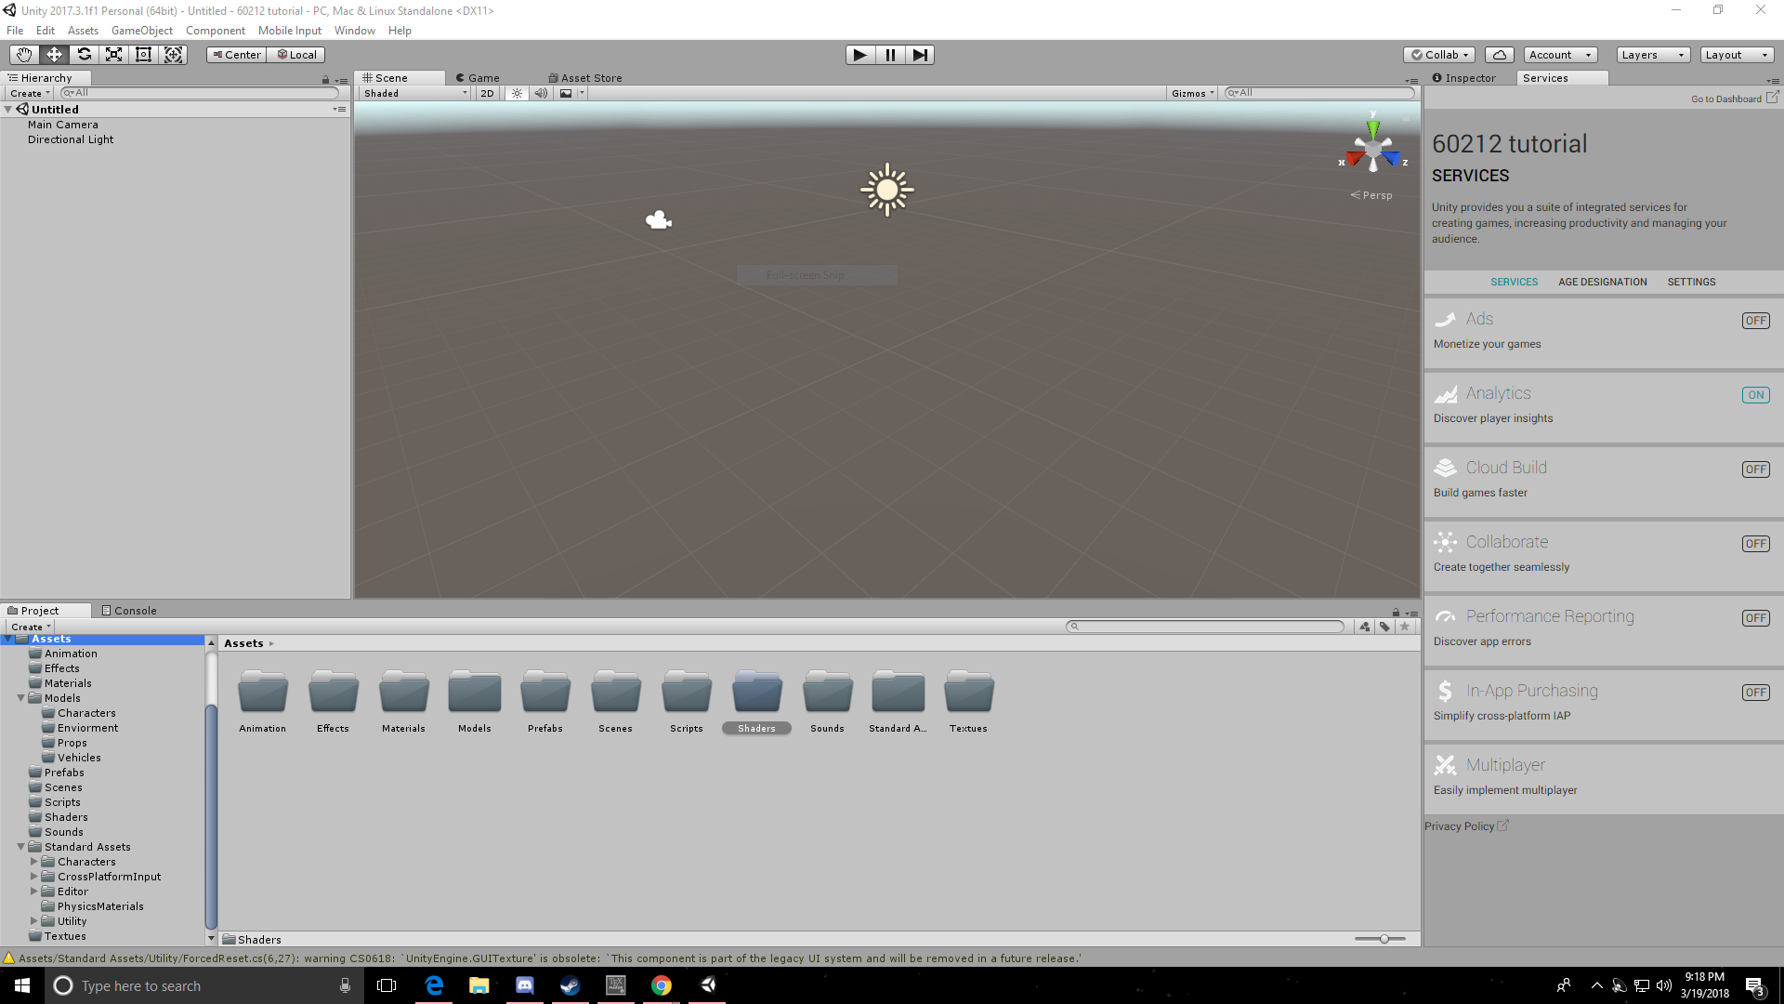Viewport: 1784px width, 1004px height.
Task: Toggle Local handle rotation button
Action: [x=296, y=55]
